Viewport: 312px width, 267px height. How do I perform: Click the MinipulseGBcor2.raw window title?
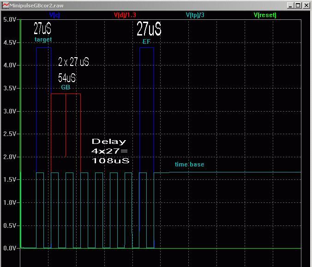(x=36, y=6)
